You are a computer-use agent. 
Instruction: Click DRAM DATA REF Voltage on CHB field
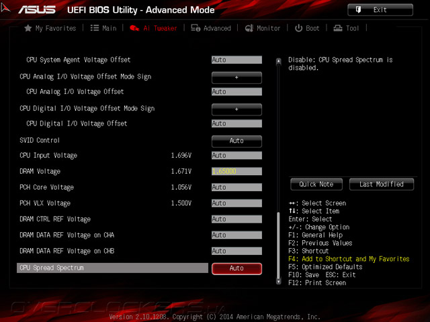[x=236, y=251]
